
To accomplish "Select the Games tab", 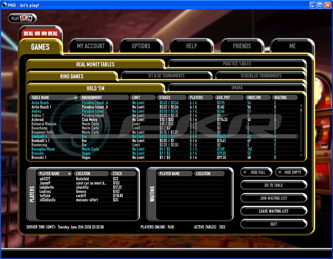I will tap(40, 47).
